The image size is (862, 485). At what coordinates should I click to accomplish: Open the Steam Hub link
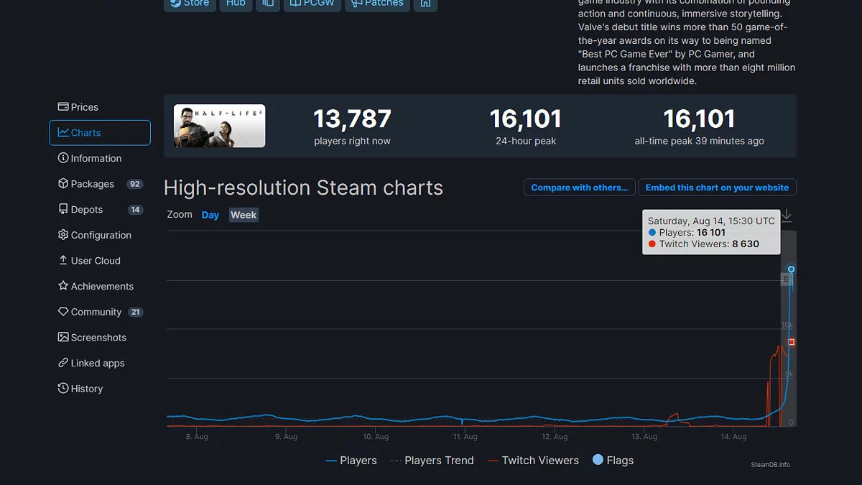coord(236,4)
